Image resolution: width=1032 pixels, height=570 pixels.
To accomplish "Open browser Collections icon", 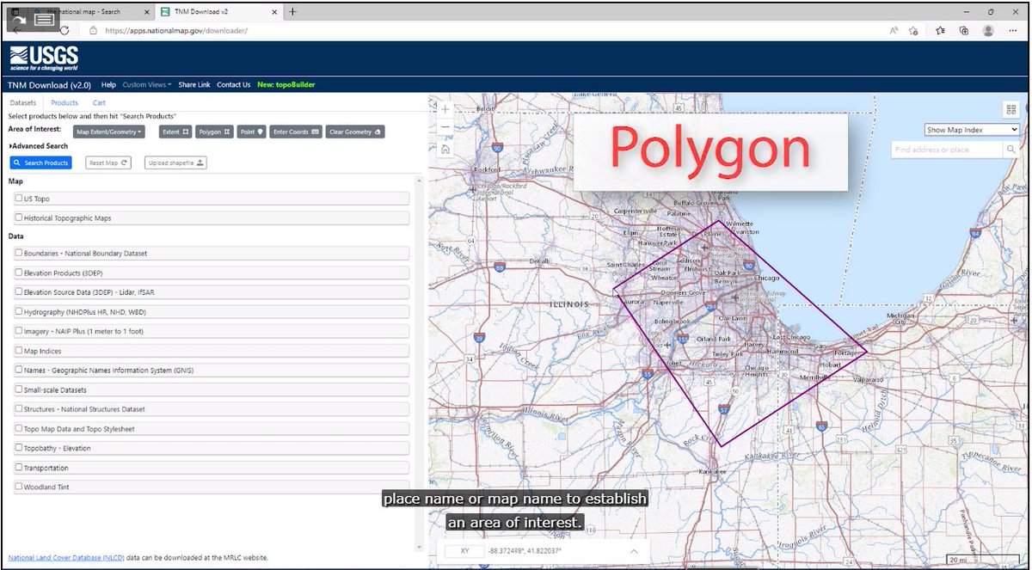I will (x=964, y=29).
